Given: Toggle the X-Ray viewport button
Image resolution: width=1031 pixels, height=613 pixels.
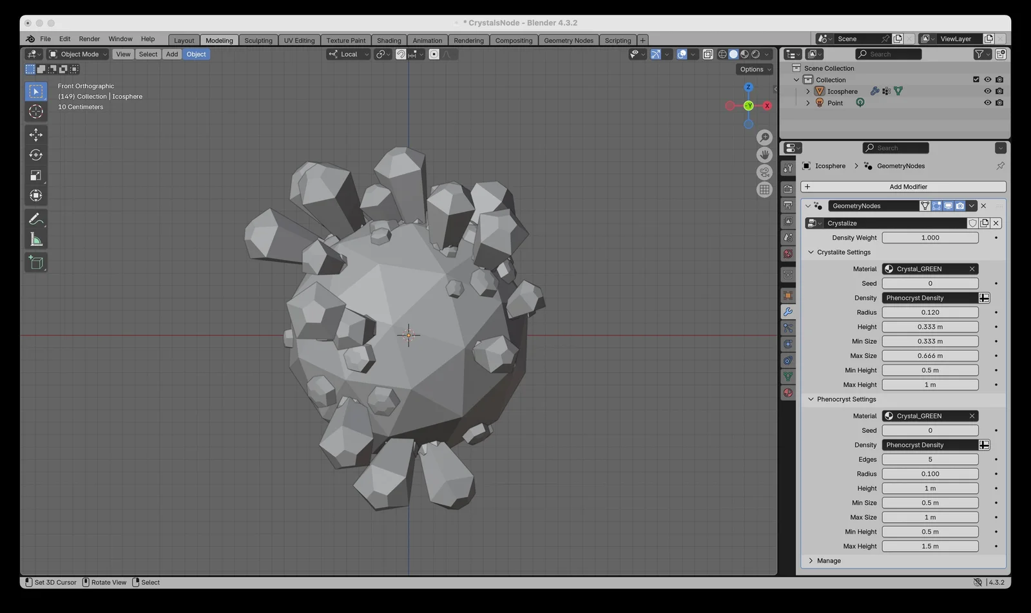Looking at the screenshot, I should (708, 54).
